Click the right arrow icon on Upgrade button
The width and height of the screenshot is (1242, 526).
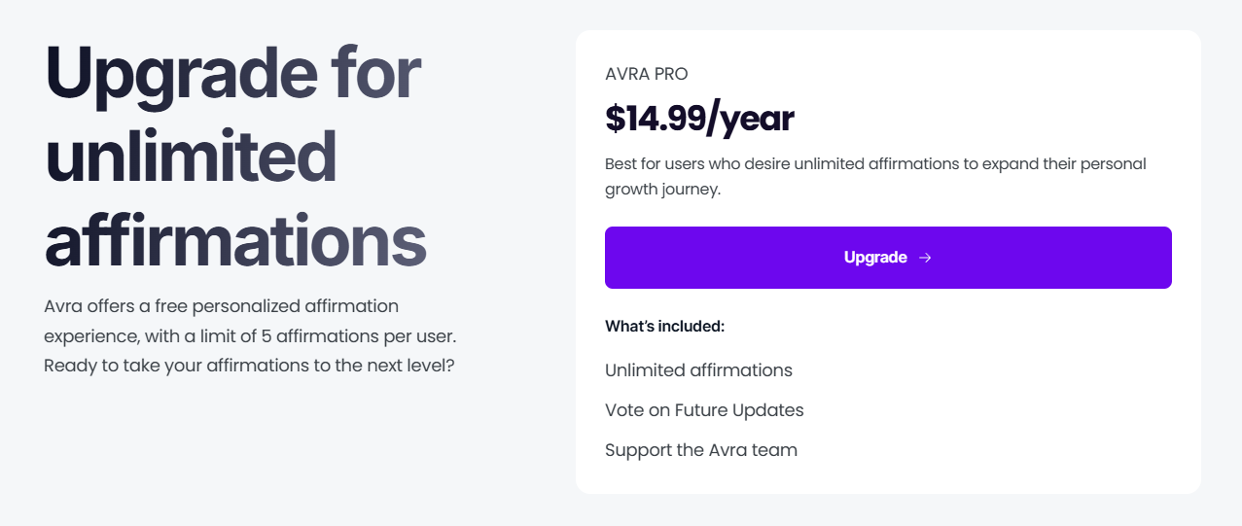pos(925,258)
